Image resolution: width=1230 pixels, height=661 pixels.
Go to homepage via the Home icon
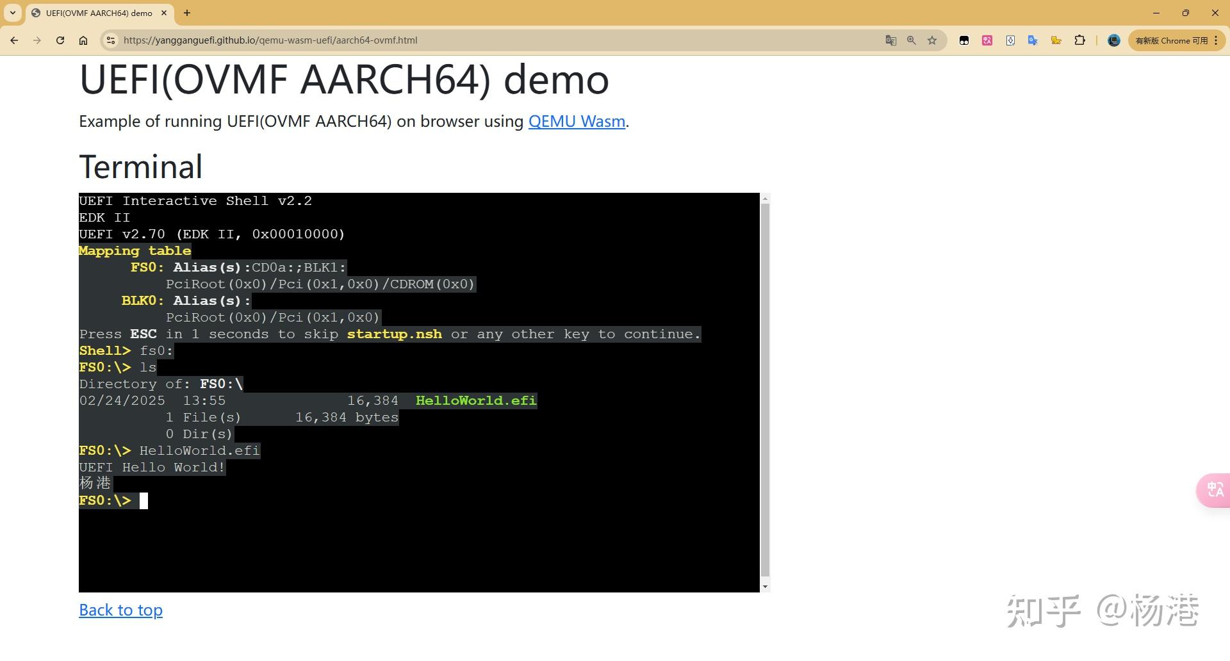click(83, 40)
